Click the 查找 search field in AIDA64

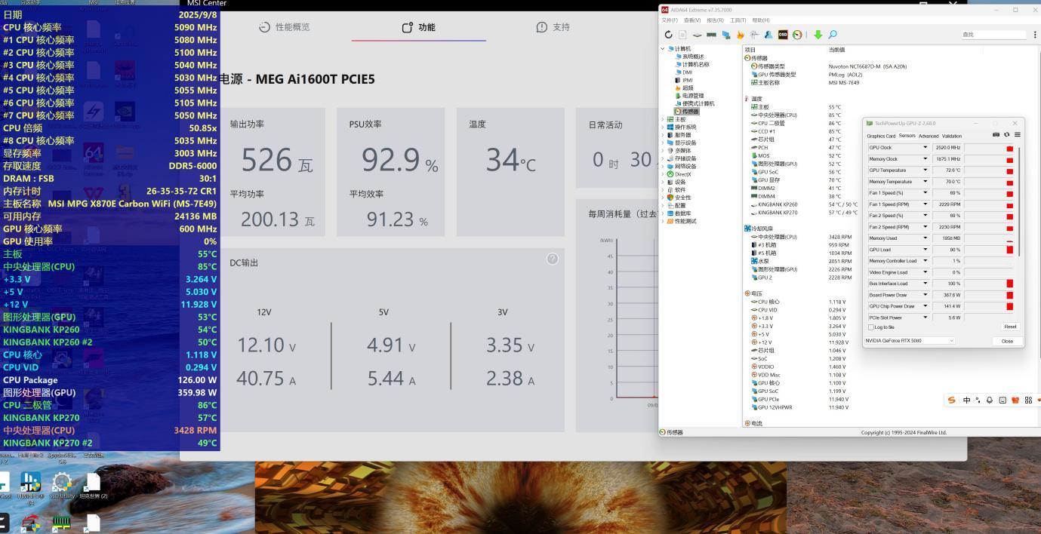coord(995,35)
